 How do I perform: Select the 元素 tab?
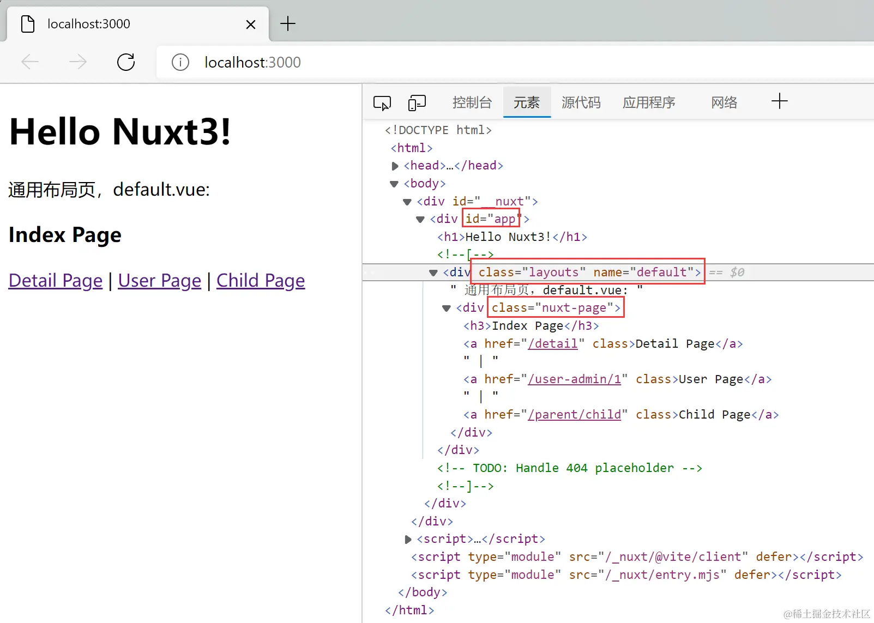click(x=527, y=102)
